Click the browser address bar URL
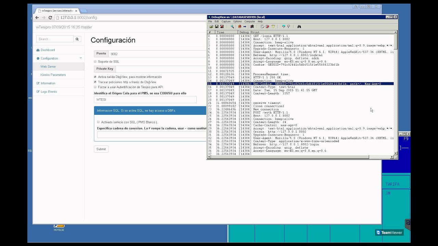The height and width of the screenshot is (246, 438). (79, 17)
